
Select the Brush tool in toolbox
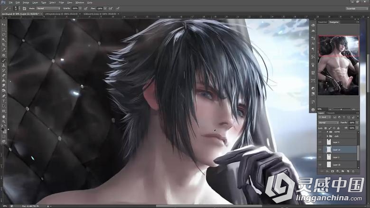click(x=3, y=60)
